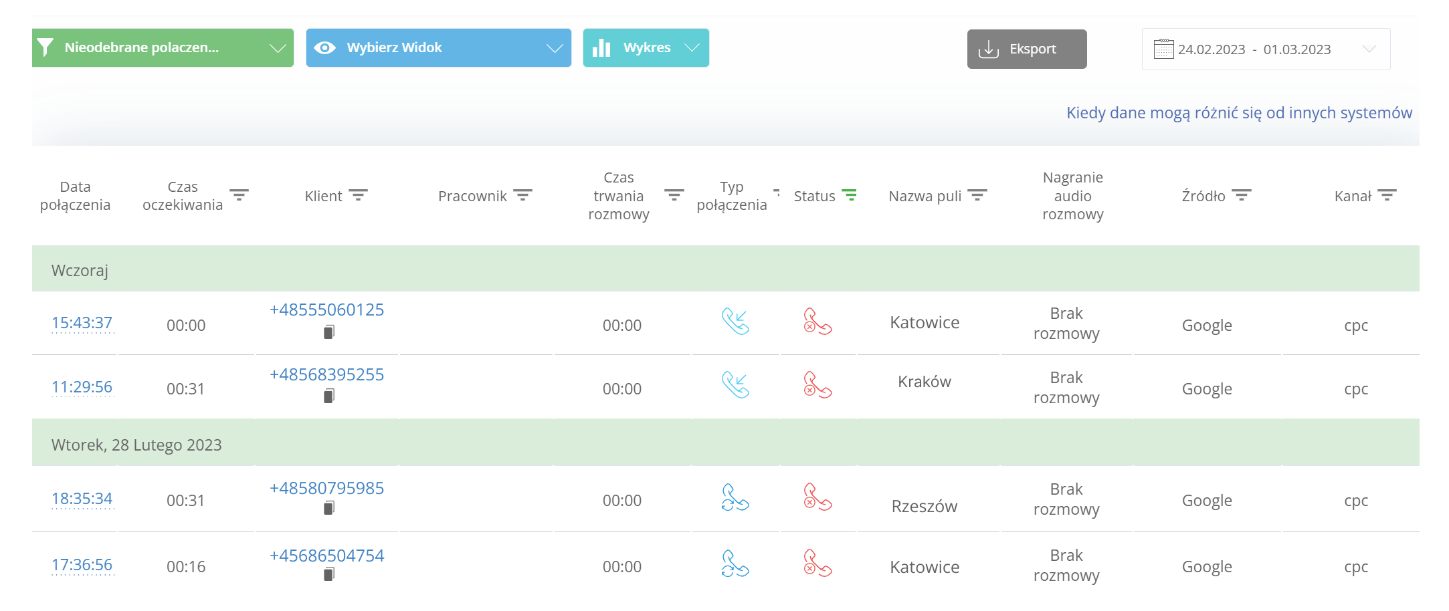Click call type icon in 18:35:34 row

click(x=735, y=497)
